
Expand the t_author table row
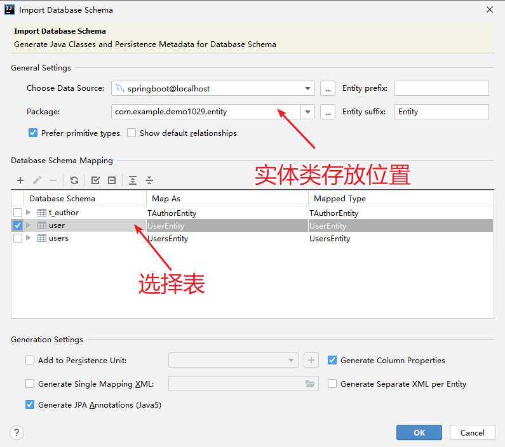[29, 213]
